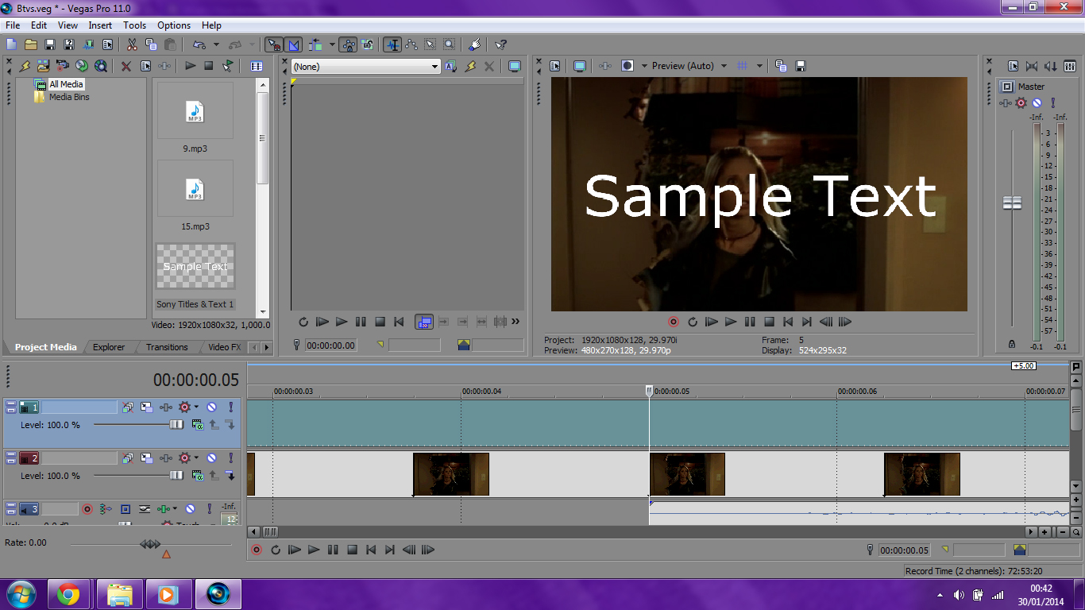Screen dimensions: 1085x610
Task: Open the File menu
Action: (x=13, y=25)
